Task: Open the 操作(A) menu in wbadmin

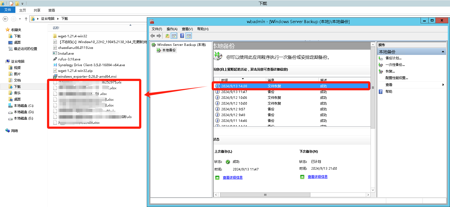Action: point(172,29)
